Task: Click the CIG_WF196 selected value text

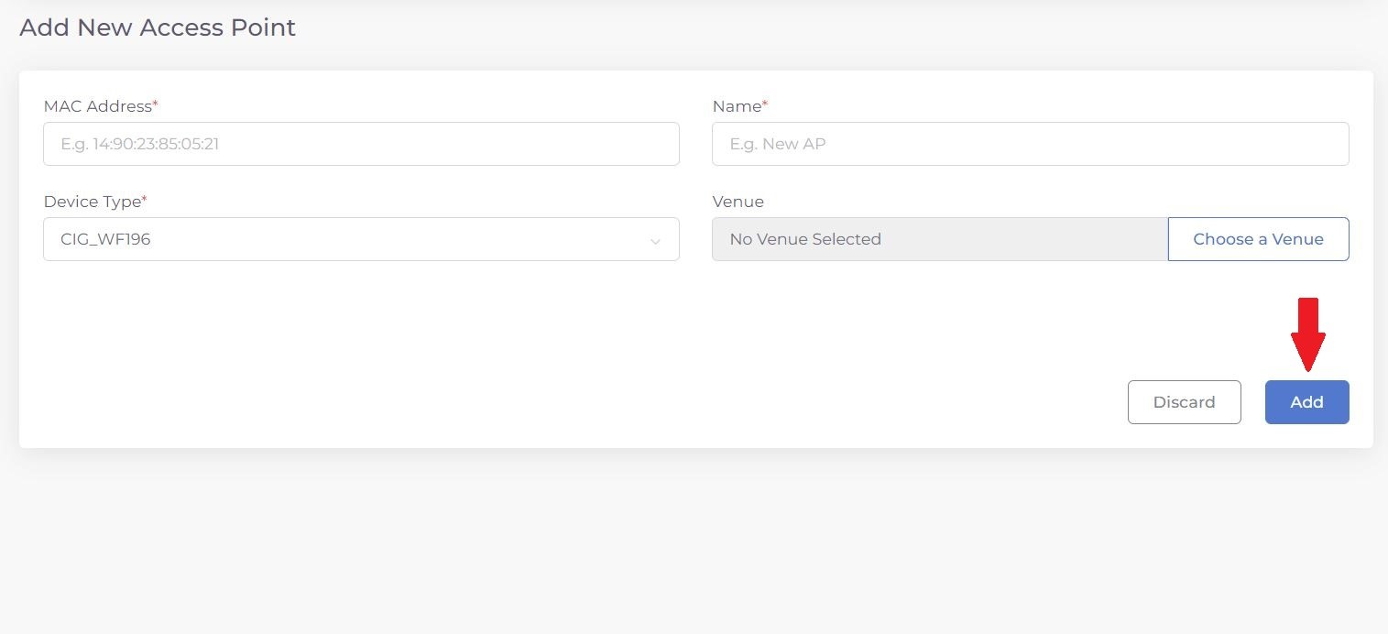Action: click(105, 239)
